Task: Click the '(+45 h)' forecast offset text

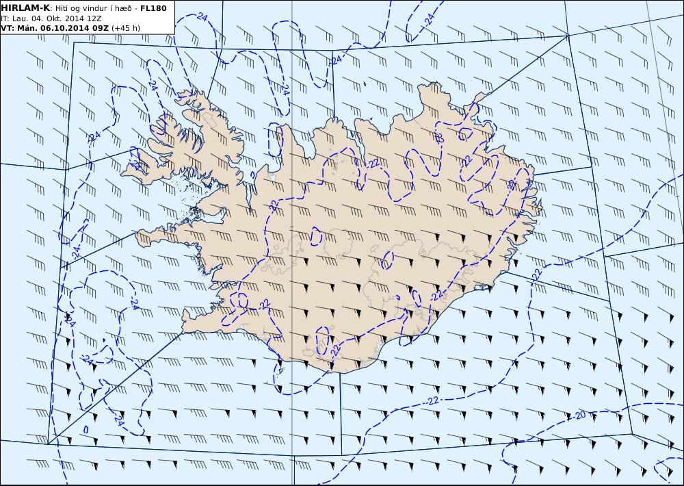Action: [126, 28]
